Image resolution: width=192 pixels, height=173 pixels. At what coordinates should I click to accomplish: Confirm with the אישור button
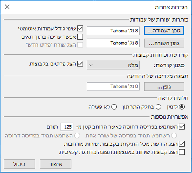55,164
